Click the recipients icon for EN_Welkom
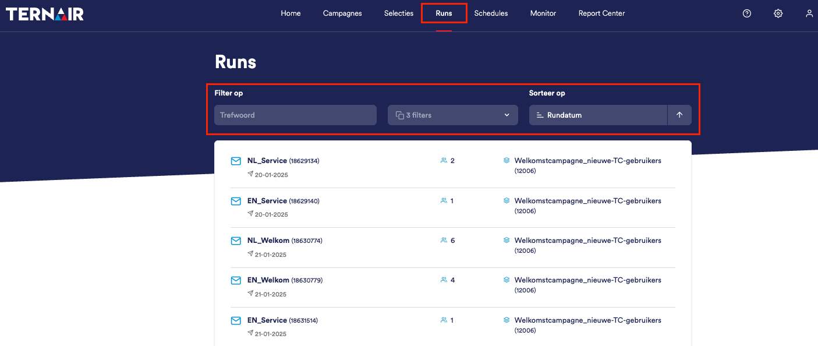The image size is (818, 346). click(x=444, y=280)
